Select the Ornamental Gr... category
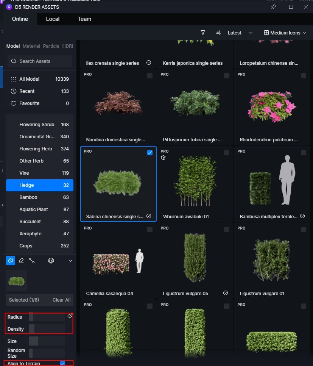Image resolution: width=313 pixels, height=366 pixels. pyautogui.click(x=40, y=137)
